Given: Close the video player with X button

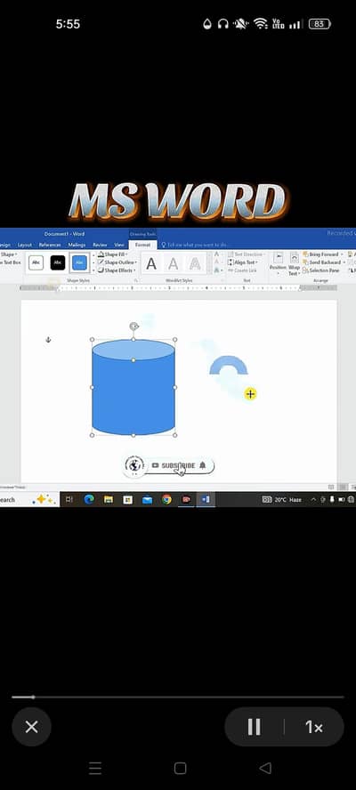Looking at the screenshot, I should pyautogui.click(x=31, y=727).
